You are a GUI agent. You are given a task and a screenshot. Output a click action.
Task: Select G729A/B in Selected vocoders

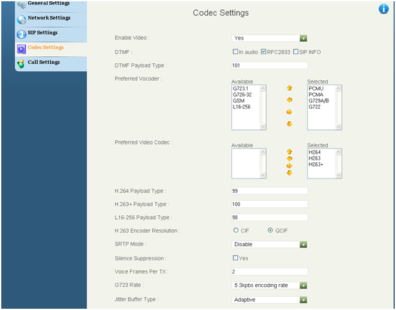coord(319,101)
